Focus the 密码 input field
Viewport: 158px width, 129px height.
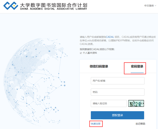(118, 92)
